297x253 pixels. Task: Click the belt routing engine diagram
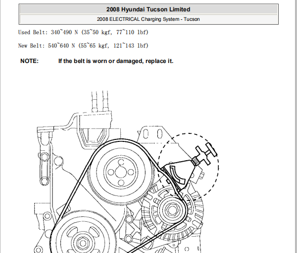pyautogui.click(x=126, y=172)
